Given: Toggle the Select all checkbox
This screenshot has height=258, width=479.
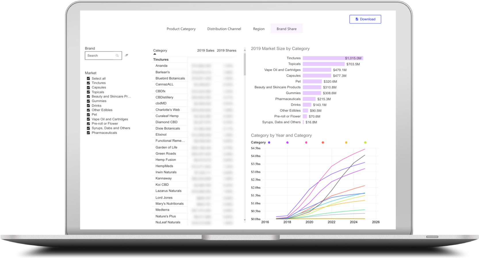Looking at the screenshot, I should [x=89, y=79].
